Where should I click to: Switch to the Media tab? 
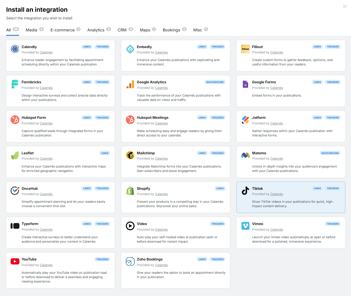(31, 30)
